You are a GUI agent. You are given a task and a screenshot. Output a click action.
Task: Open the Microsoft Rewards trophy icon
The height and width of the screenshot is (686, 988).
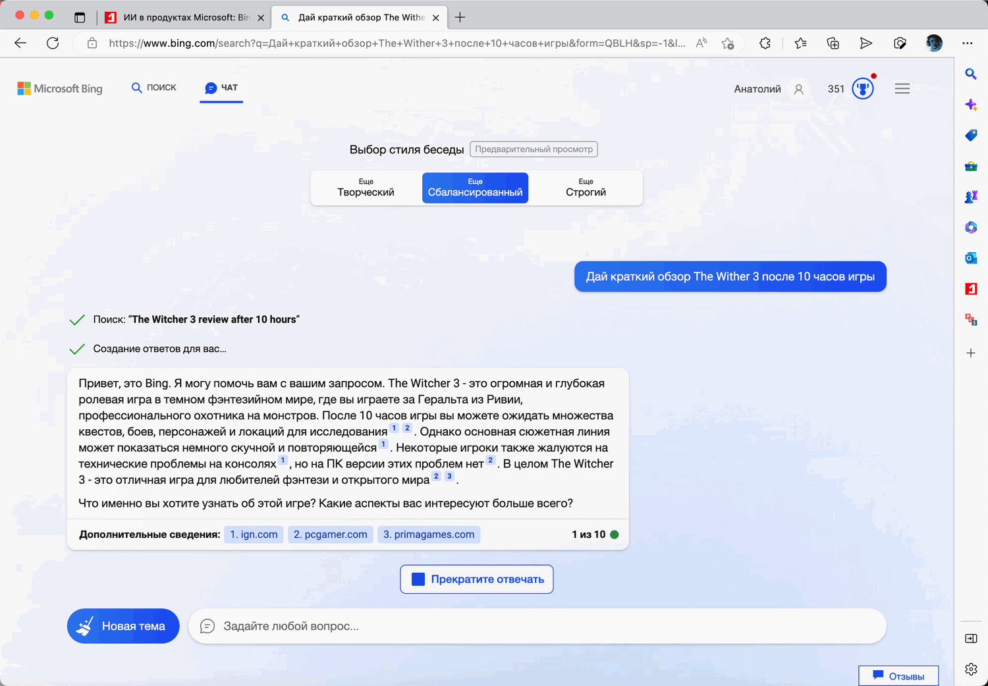pos(863,88)
